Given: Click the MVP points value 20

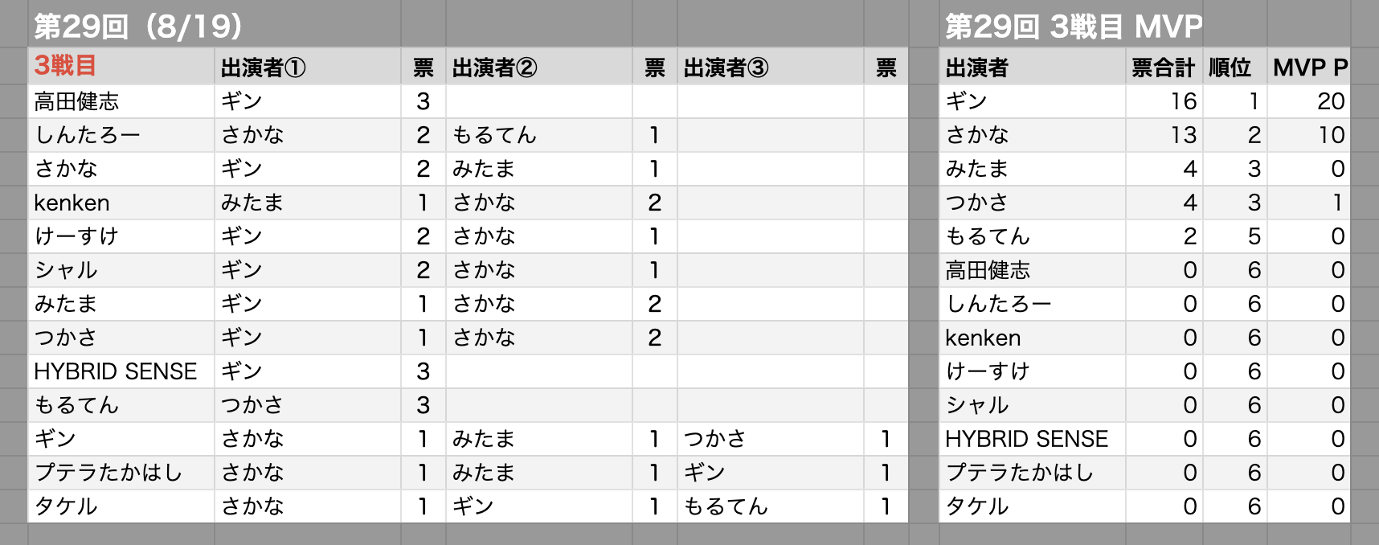Looking at the screenshot, I should pos(1309,101).
